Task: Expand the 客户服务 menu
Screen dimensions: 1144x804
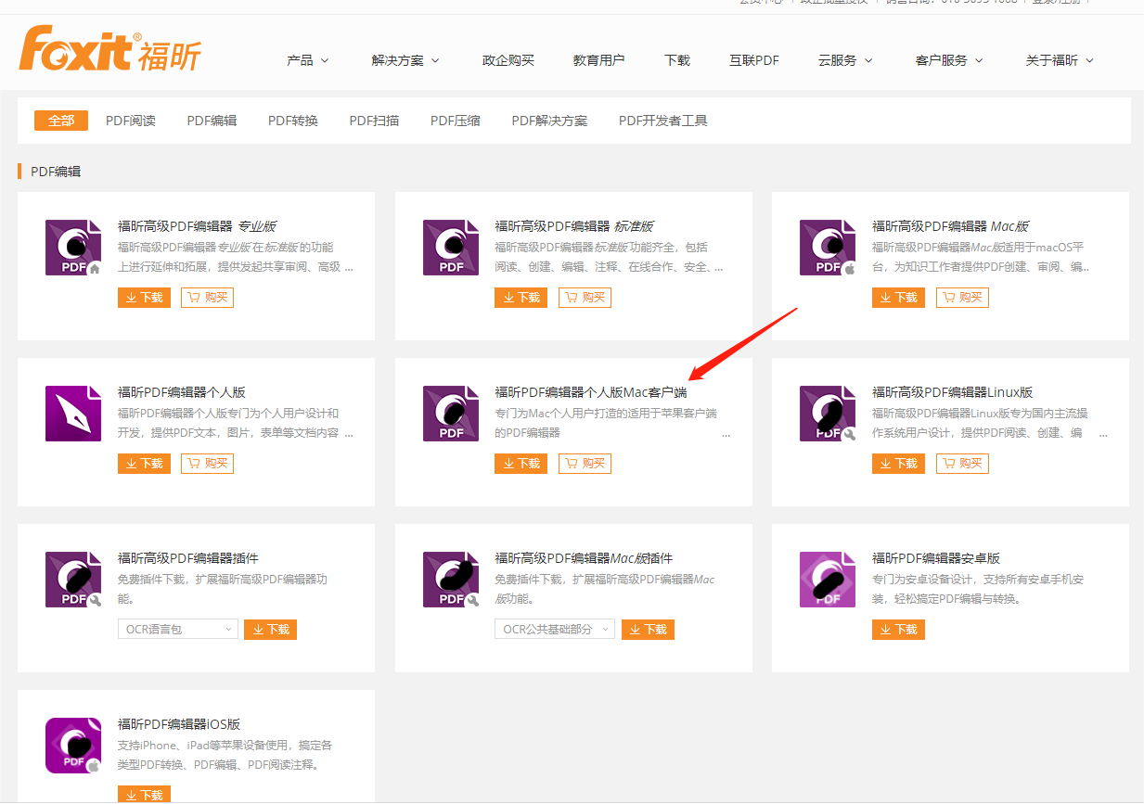Action: coord(949,60)
